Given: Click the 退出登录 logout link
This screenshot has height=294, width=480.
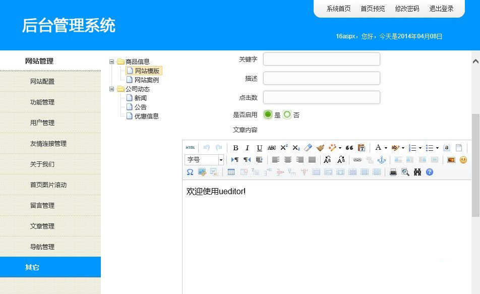Looking at the screenshot, I should [441, 9].
